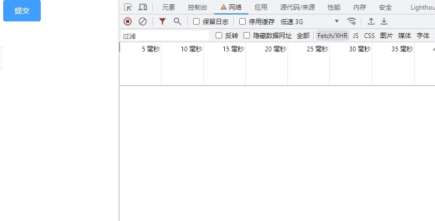Toggle the red filter funnel icon
The image size is (435, 221).
(x=163, y=21)
